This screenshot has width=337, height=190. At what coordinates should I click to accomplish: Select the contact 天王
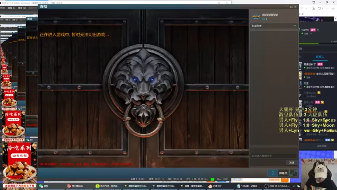[306, 83]
